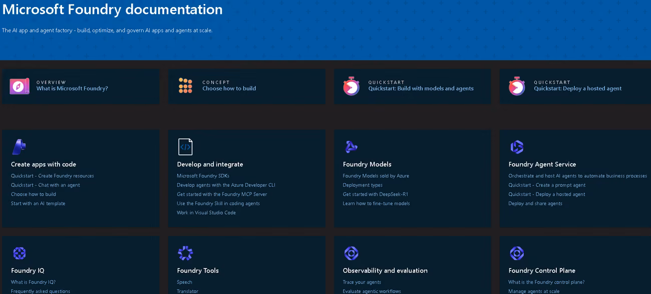Open What is the Foundry control plane?

546,282
